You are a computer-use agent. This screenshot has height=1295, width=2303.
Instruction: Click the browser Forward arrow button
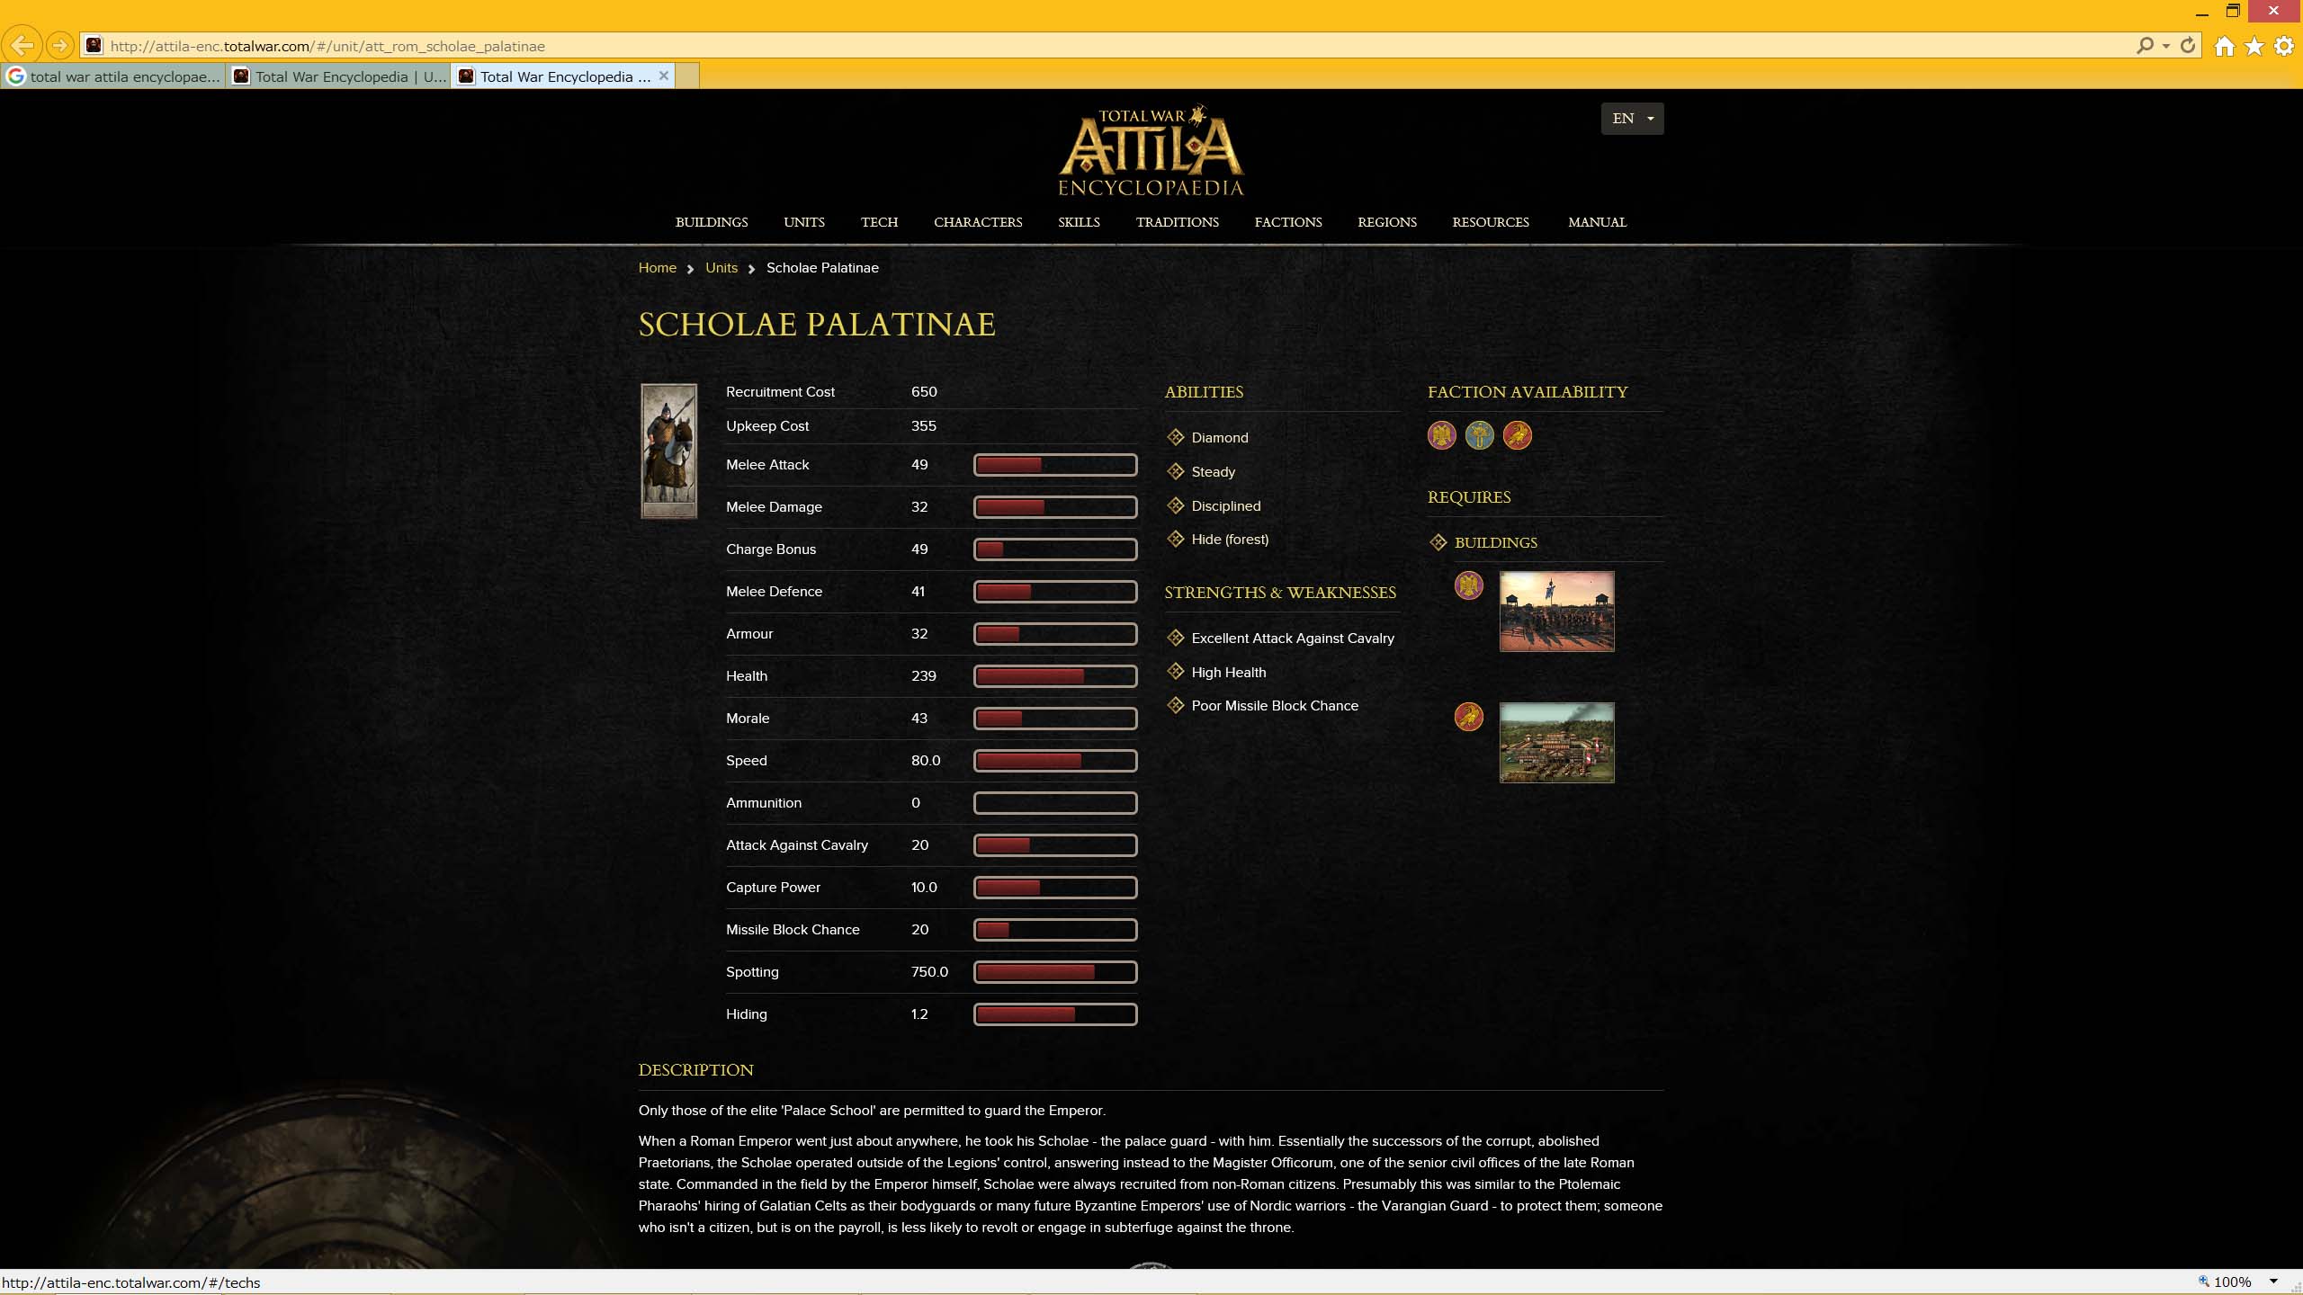(x=59, y=45)
